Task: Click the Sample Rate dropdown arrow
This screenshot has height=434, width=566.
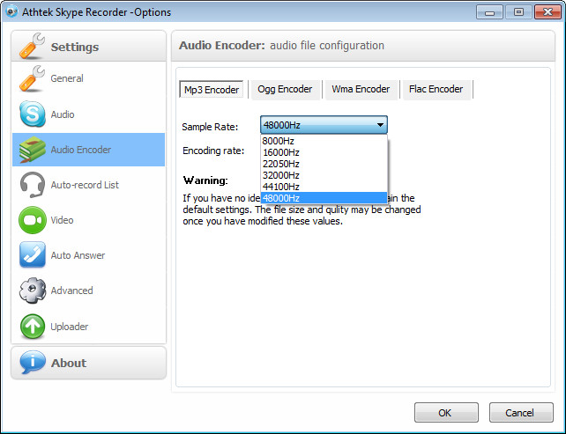Action: pos(380,125)
